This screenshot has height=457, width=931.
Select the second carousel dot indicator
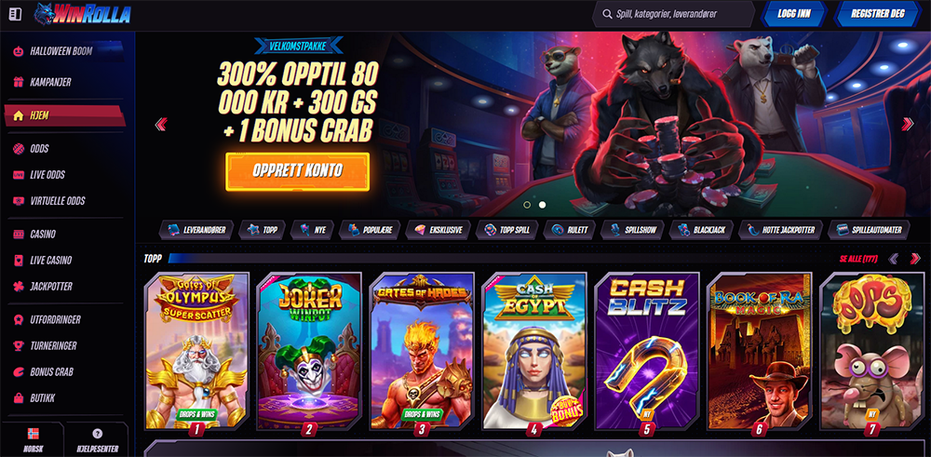pos(542,205)
